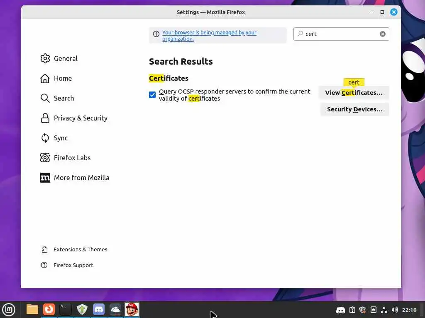Open the network tray icon
This screenshot has width=425, height=318.
coord(384,310)
